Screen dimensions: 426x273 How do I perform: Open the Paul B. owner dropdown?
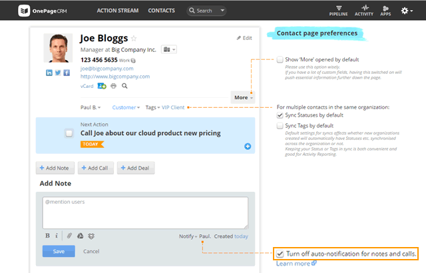(x=91, y=108)
